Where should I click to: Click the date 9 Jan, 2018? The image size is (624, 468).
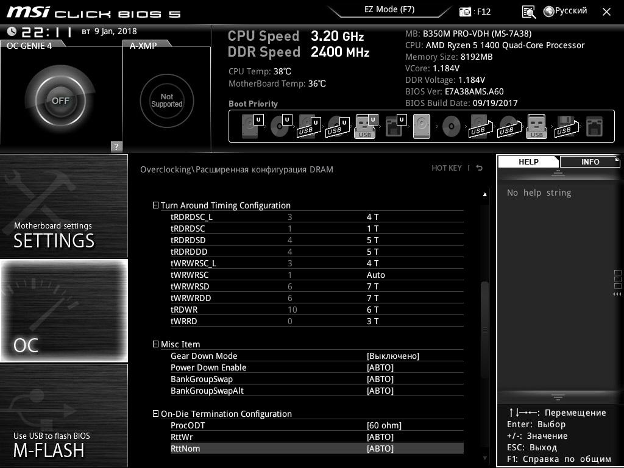click(115, 31)
